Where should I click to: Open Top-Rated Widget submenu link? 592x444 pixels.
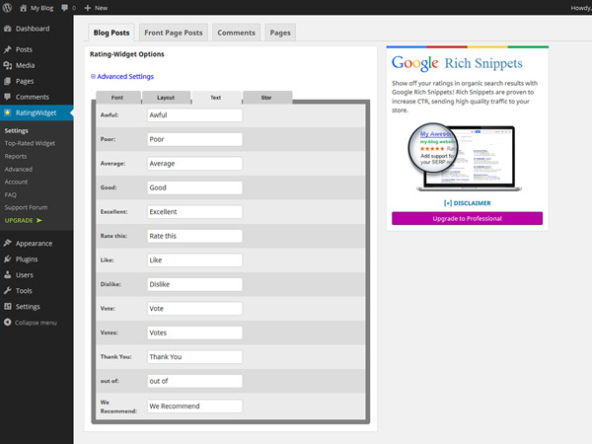click(30, 143)
